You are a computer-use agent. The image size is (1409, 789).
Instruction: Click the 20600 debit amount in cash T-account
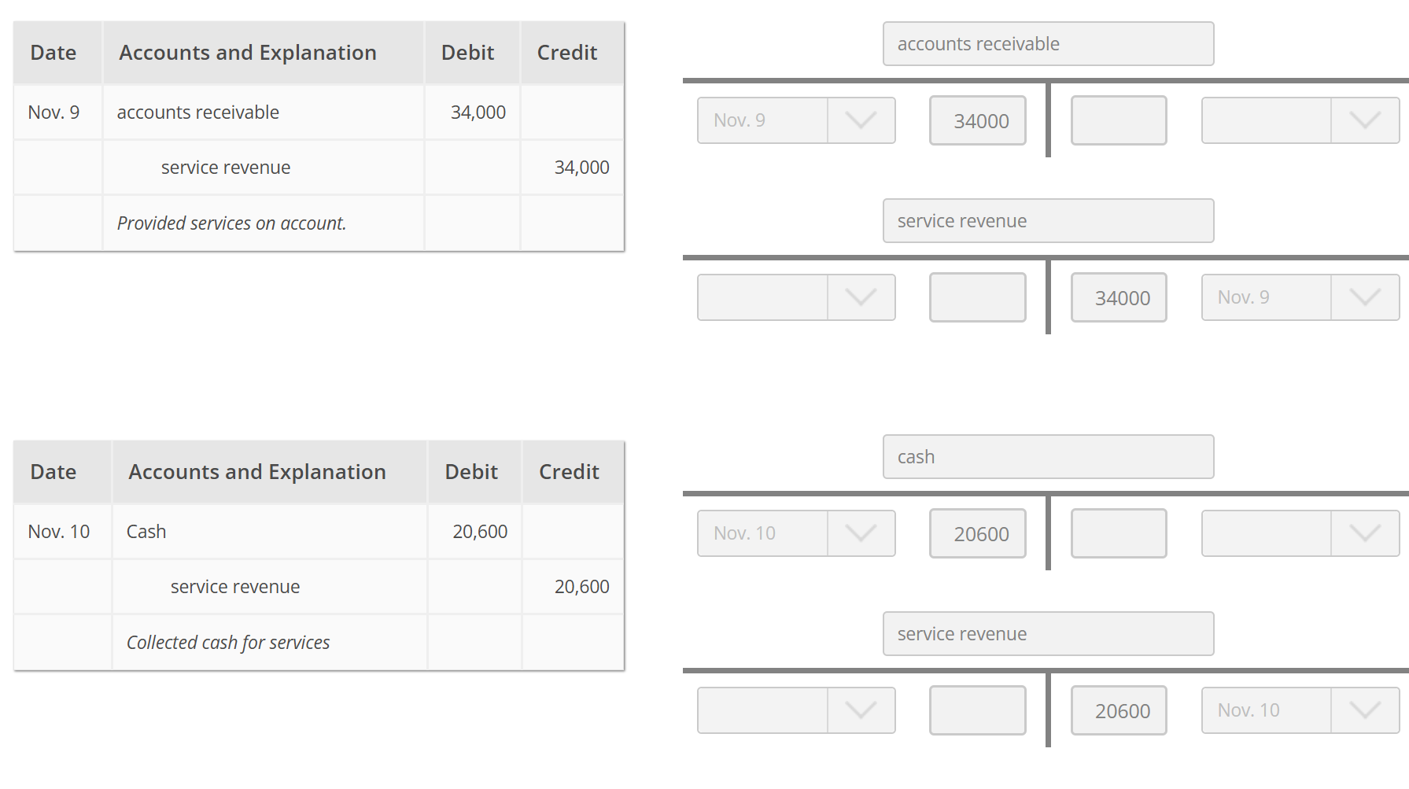(978, 533)
